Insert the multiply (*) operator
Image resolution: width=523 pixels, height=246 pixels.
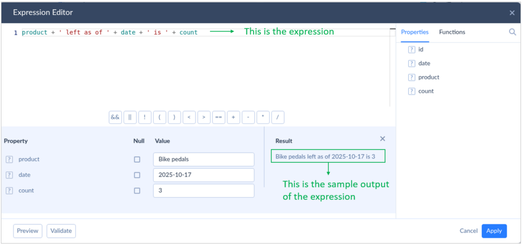(263, 117)
